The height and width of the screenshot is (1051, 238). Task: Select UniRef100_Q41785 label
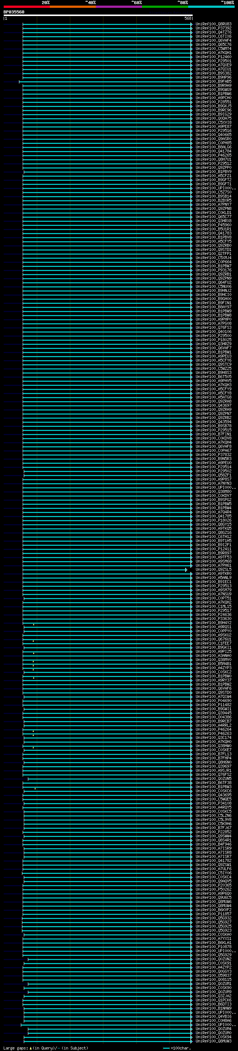coord(213,516)
